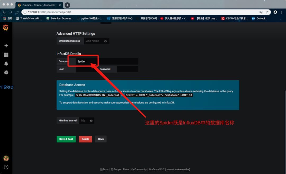Open the Chrome profile account icon
This screenshot has height=174, width=286.
275,12
